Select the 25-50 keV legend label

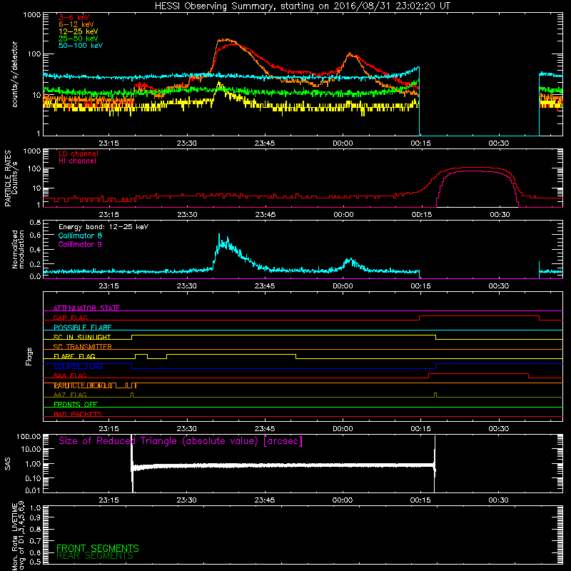coord(79,39)
